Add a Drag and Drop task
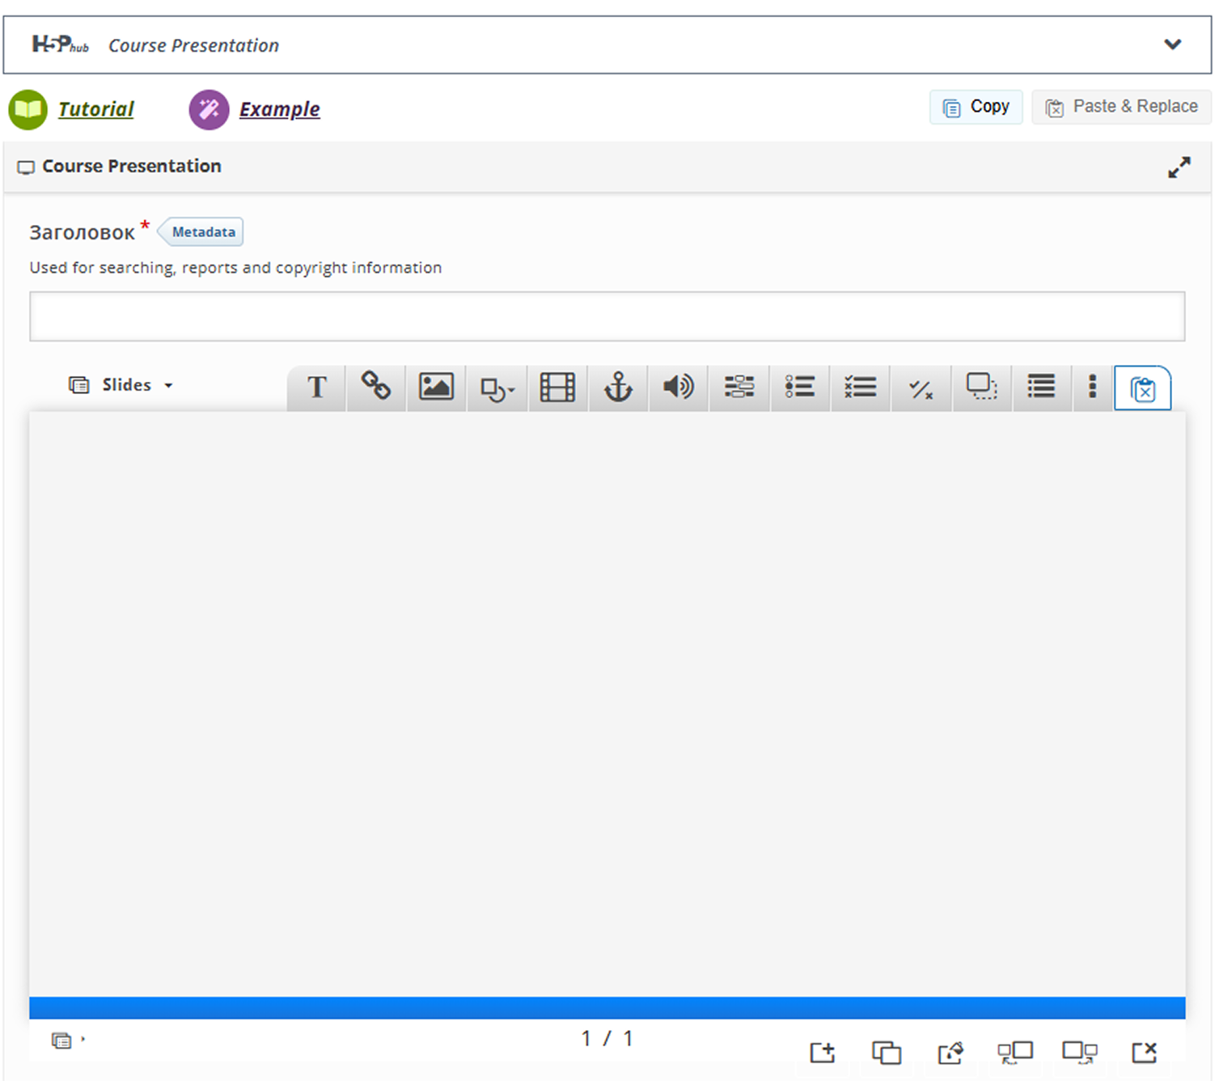The image size is (1215, 1081). pos(981,388)
